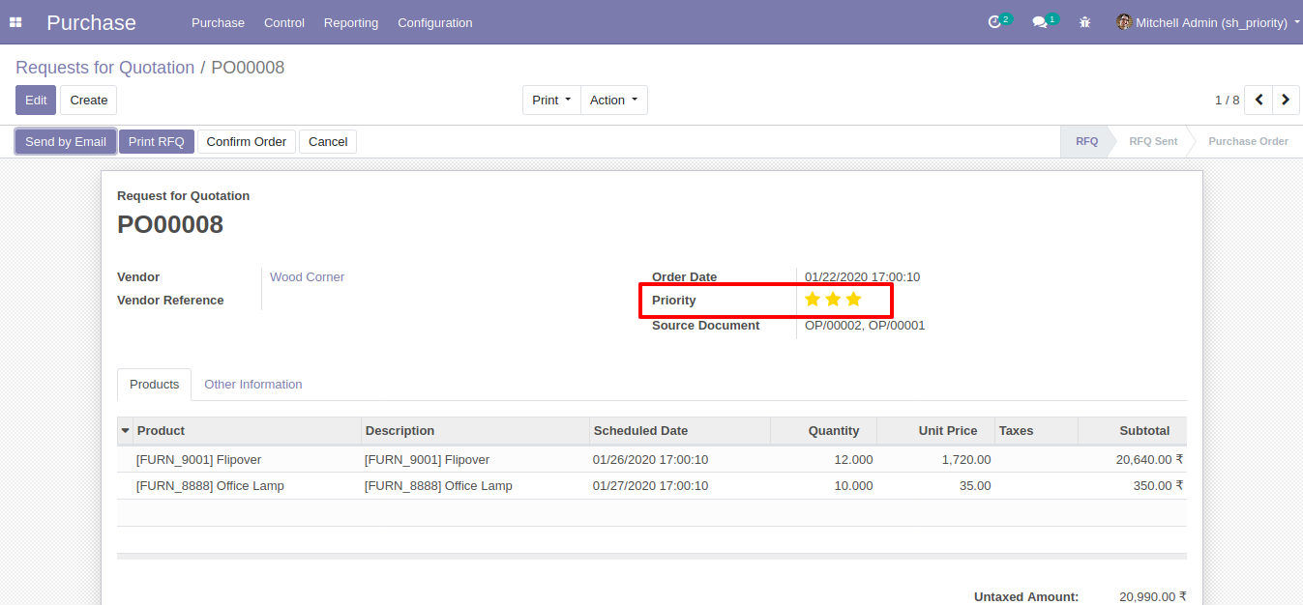Viewport: 1303px width, 605px height.
Task: Open the Reporting menu
Action: pyautogui.click(x=351, y=22)
